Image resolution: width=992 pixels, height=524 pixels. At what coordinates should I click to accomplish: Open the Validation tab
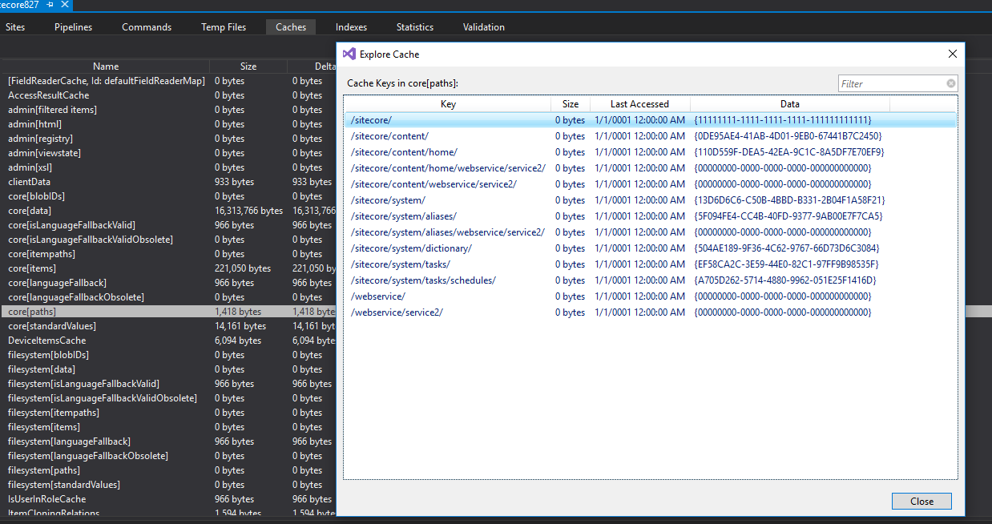(x=484, y=26)
